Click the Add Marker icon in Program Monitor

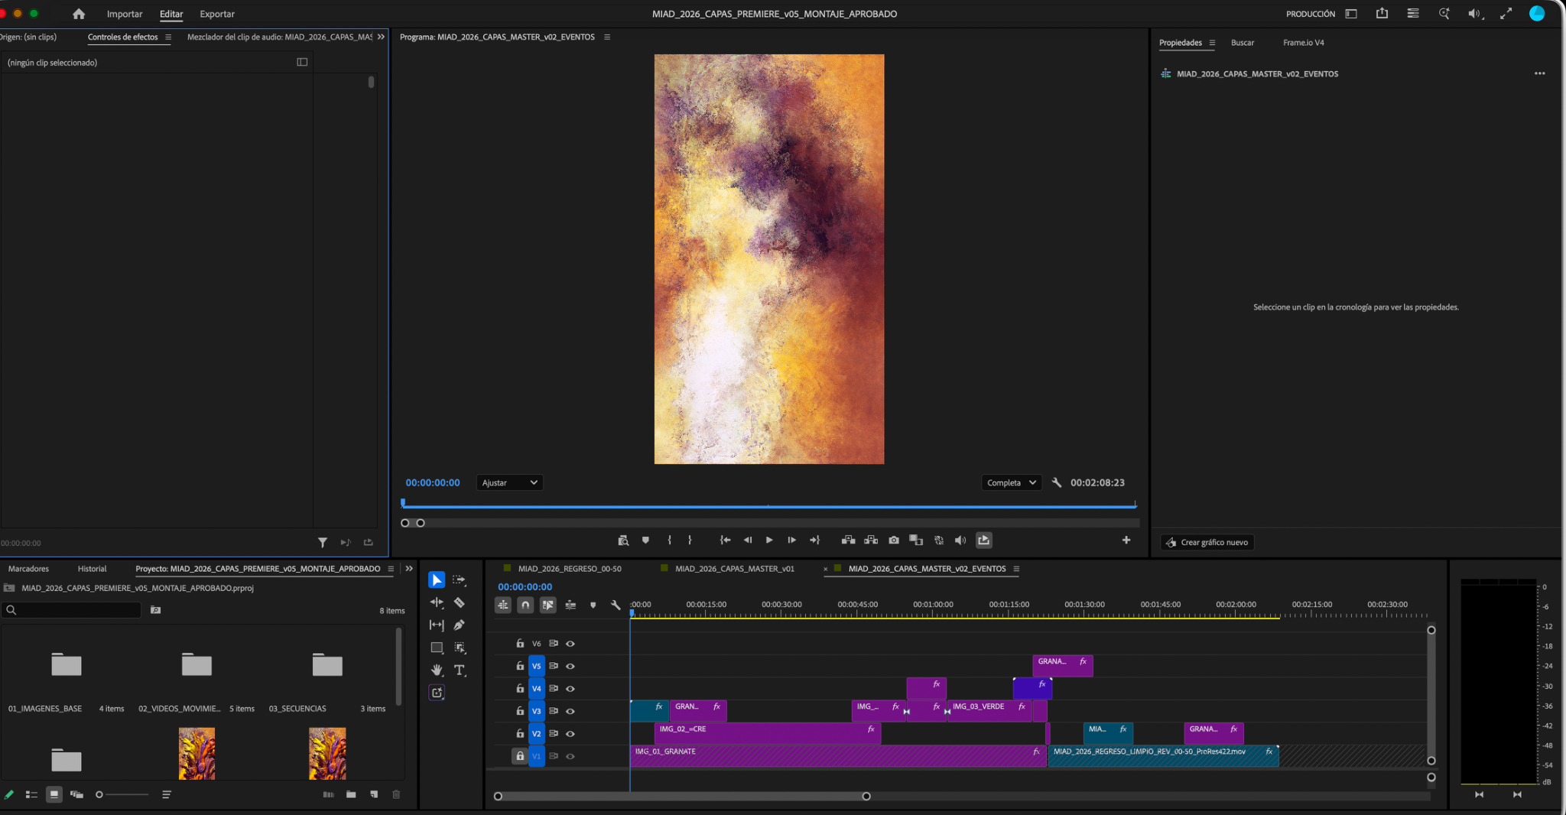[x=645, y=541]
